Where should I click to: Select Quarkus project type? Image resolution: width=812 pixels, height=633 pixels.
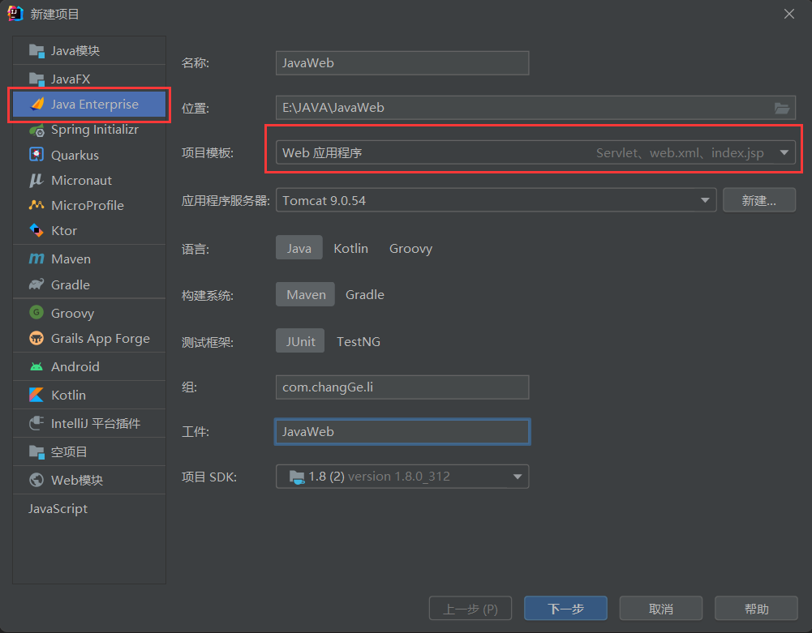click(x=89, y=155)
